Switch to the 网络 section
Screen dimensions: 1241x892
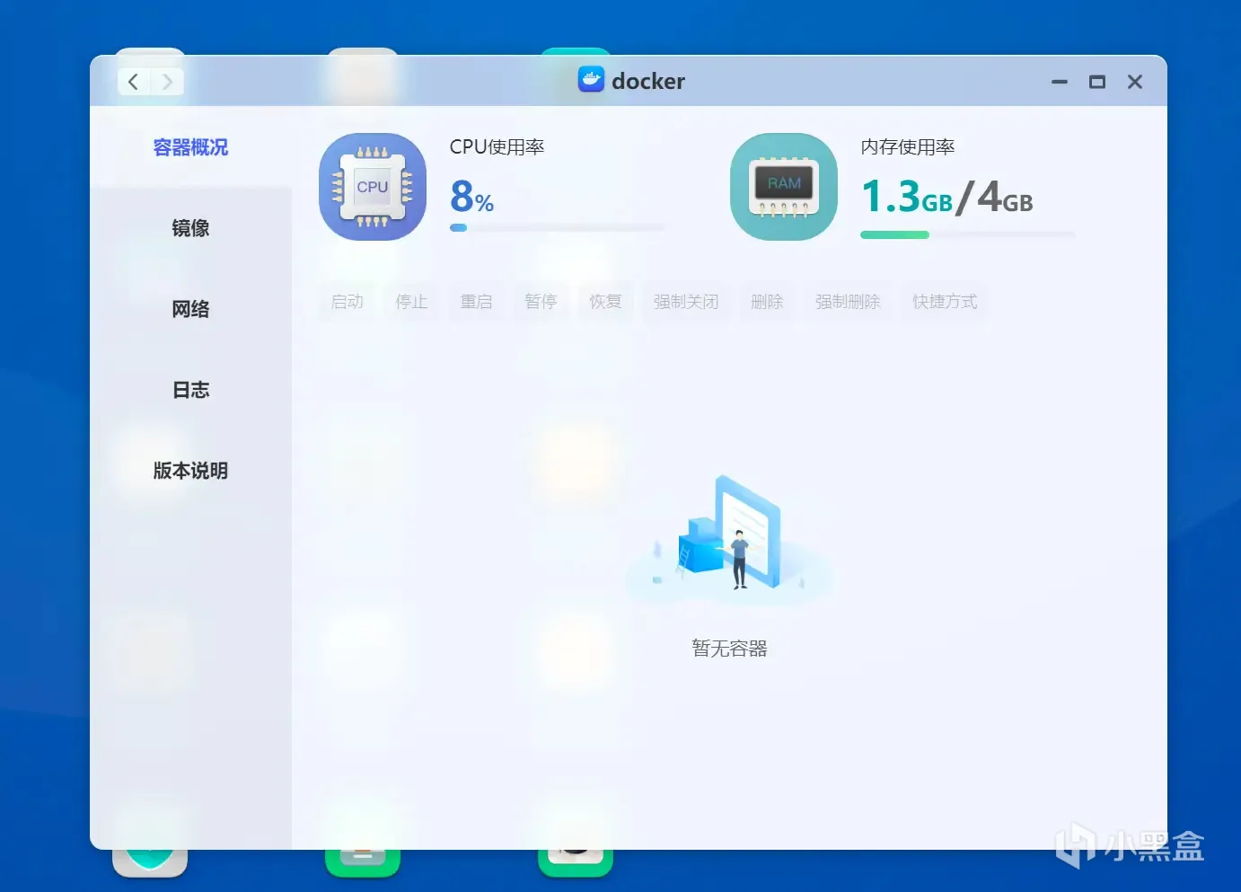tap(190, 309)
